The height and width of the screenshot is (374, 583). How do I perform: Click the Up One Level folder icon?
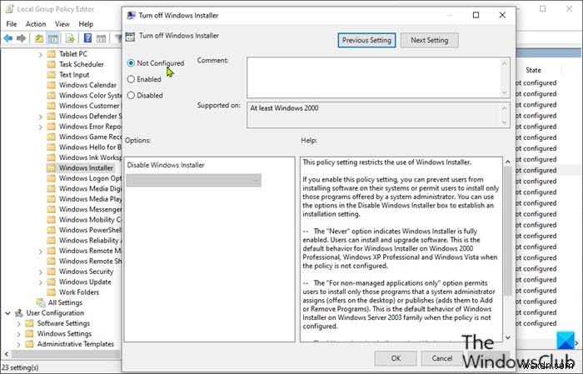coord(39,38)
